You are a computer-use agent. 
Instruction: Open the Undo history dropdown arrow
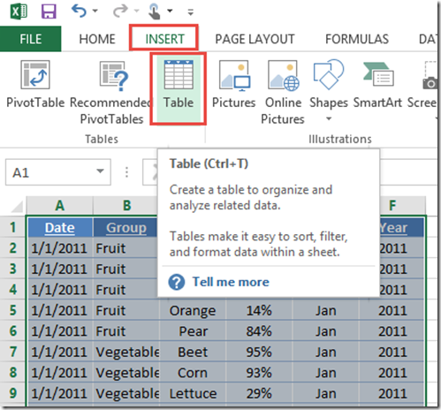95,11
